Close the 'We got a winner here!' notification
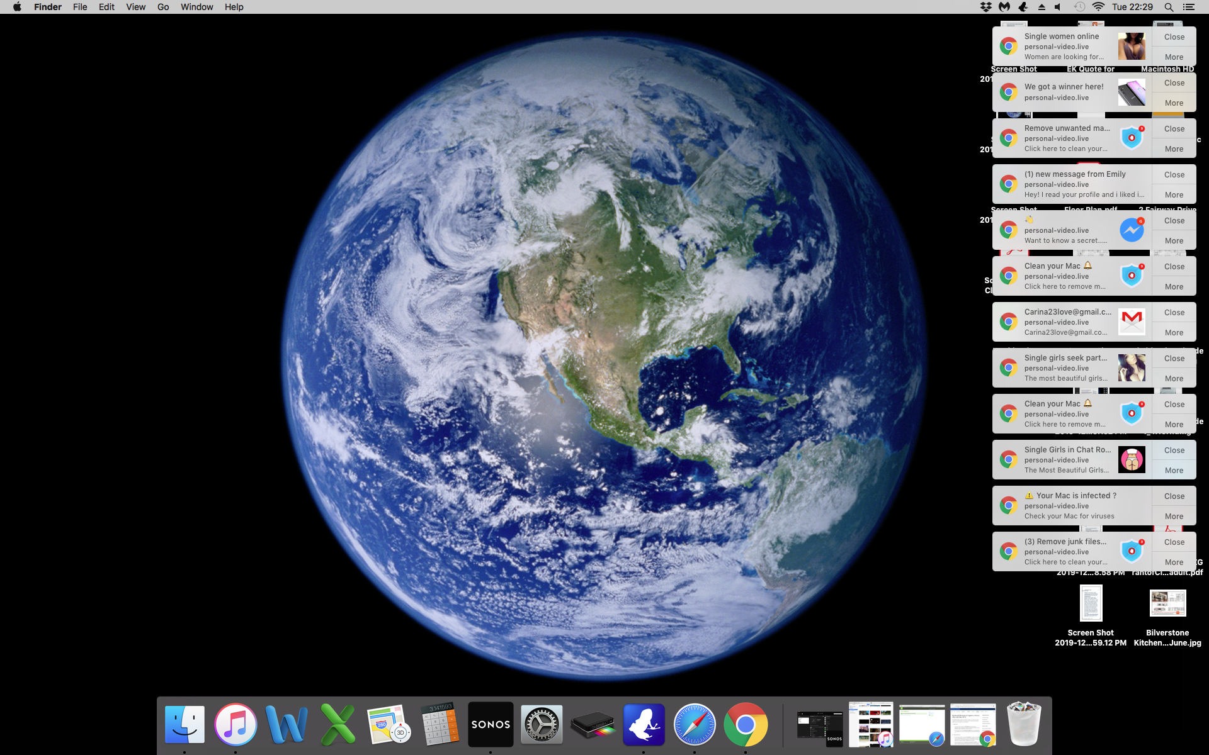The height and width of the screenshot is (755, 1209). click(x=1174, y=83)
